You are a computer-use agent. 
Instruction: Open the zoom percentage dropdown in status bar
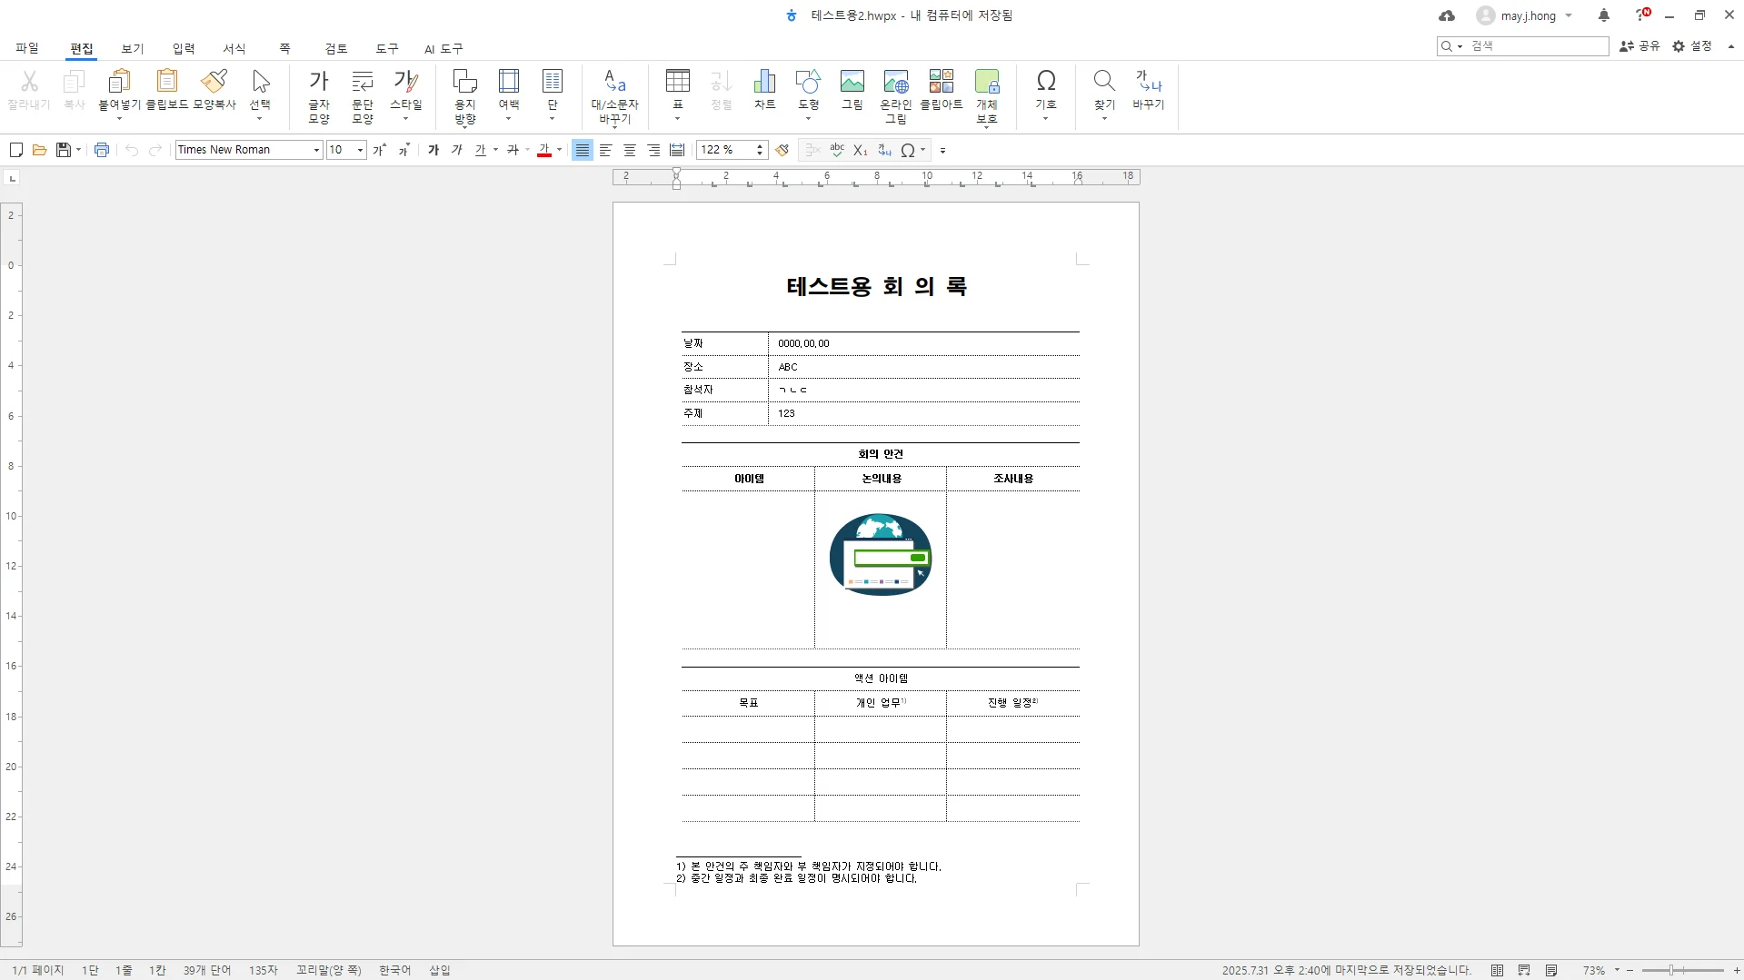[x=1617, y=970]
